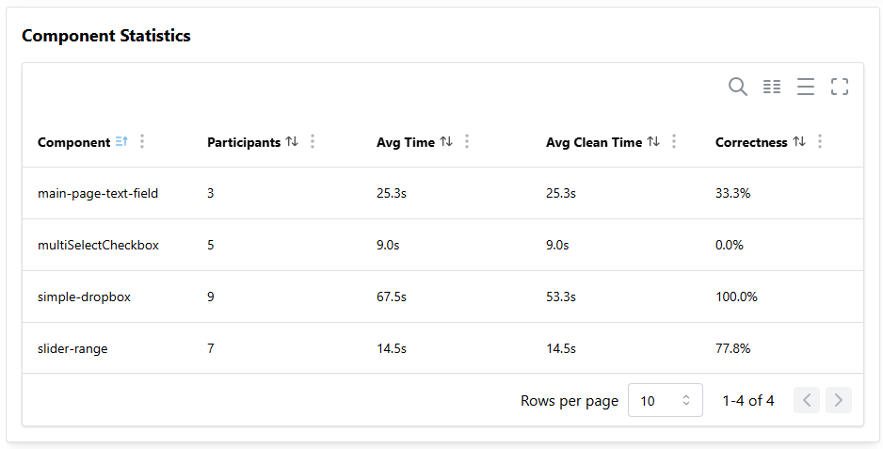Open Participants column actions menu
Screen dimensions: 883x449
pyautogui.click(x=313, y=141)
